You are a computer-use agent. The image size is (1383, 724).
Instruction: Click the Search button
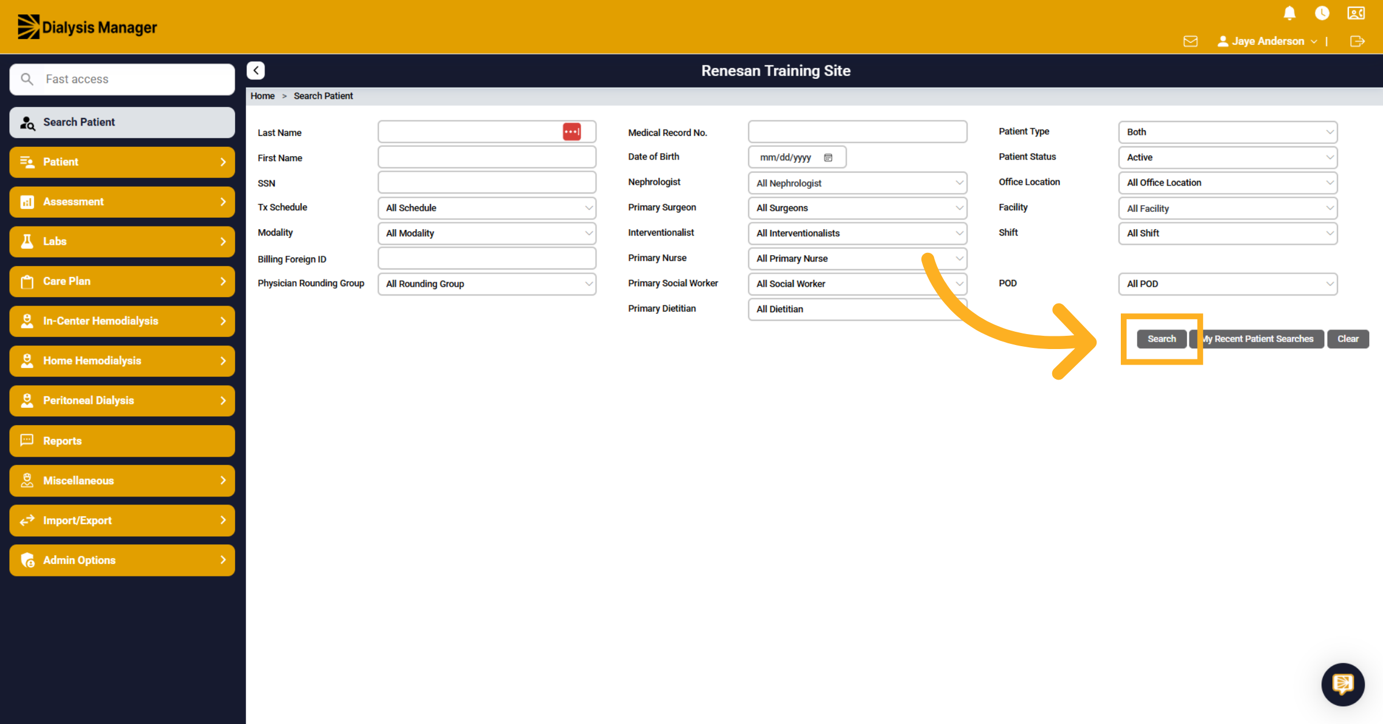click(x=1161, y=339)
